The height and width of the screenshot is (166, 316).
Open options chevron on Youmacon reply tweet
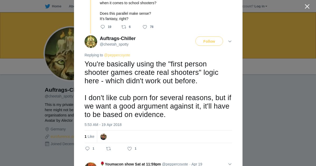tap(230, 164)
